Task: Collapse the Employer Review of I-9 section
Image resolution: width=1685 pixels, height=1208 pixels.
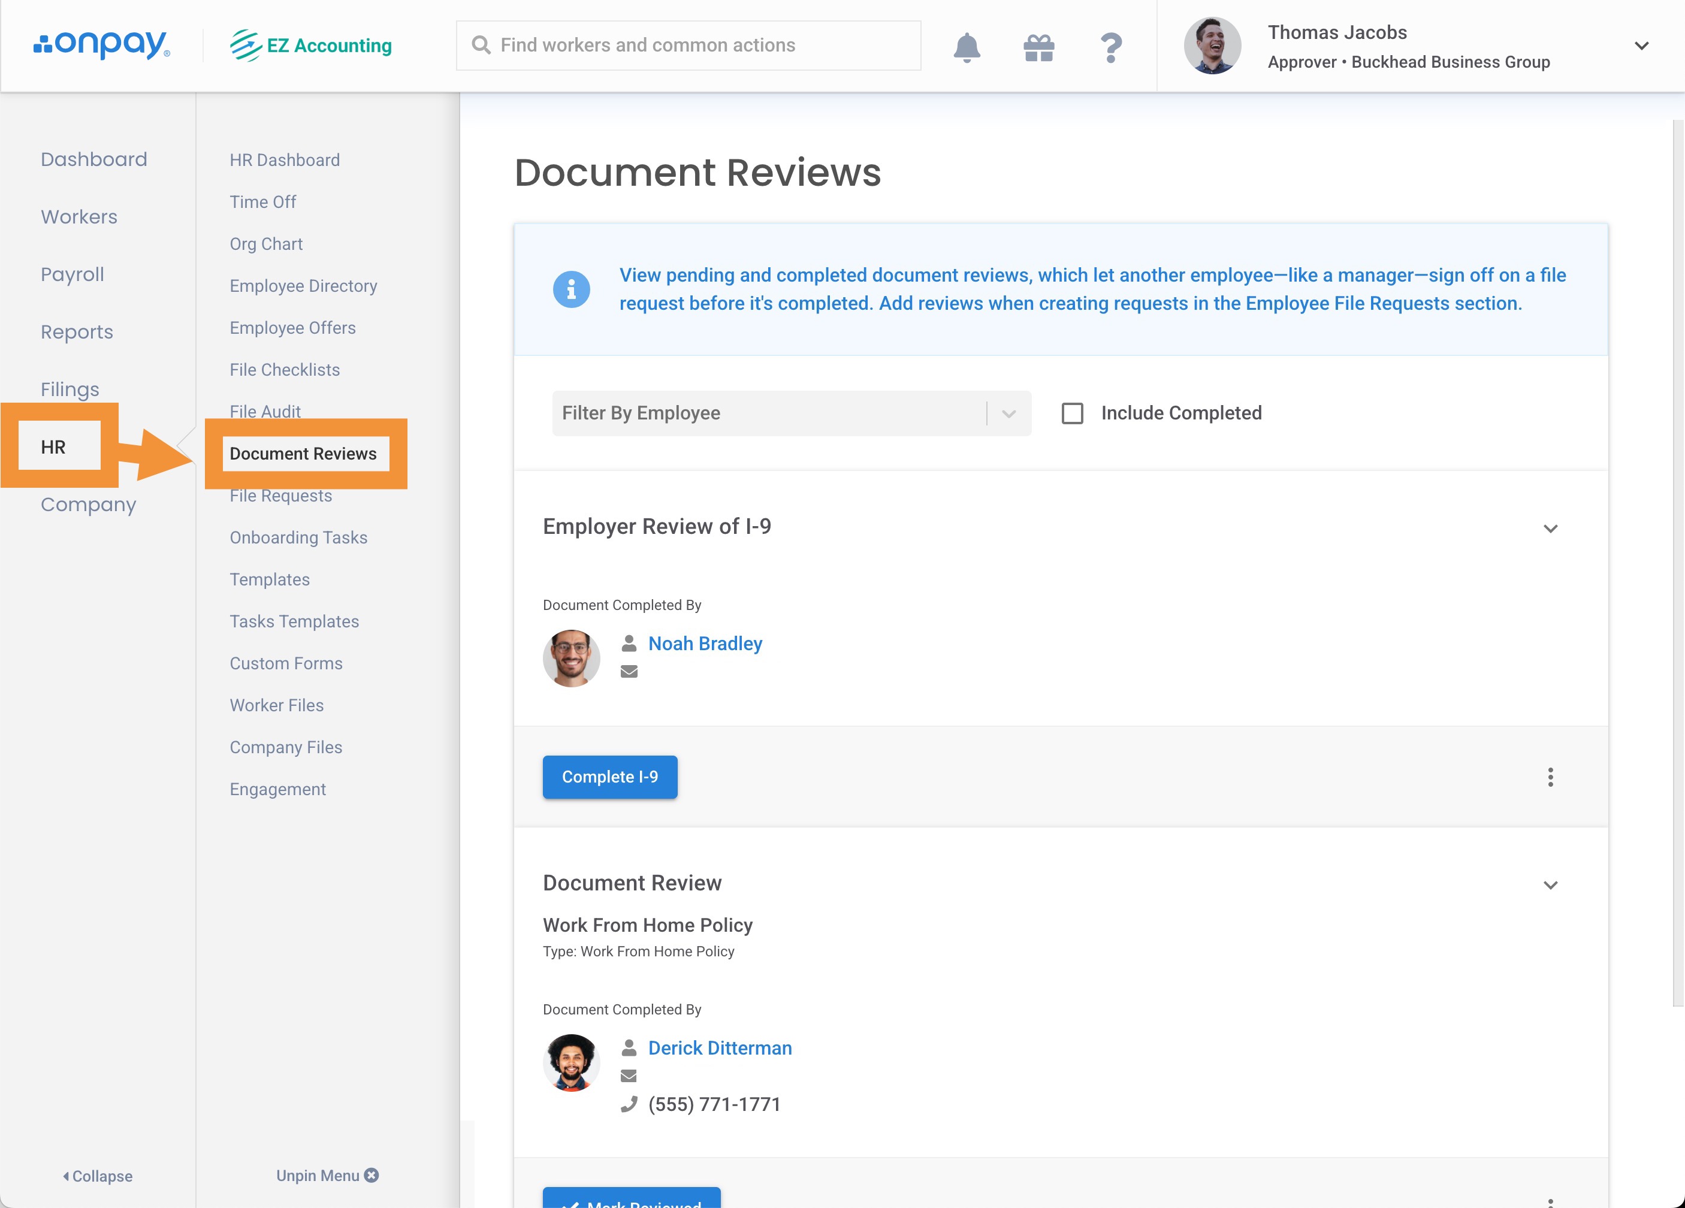Action: 1550,528
